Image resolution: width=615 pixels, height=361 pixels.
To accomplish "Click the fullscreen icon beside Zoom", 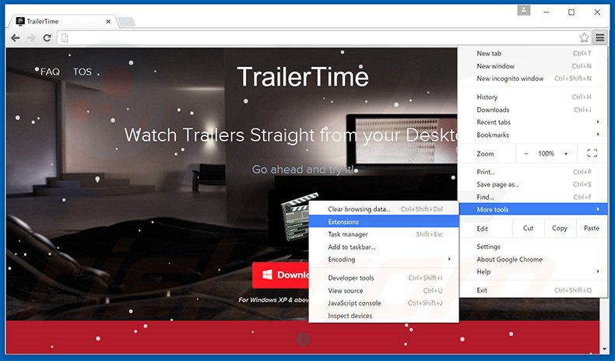I will point(592,153).
